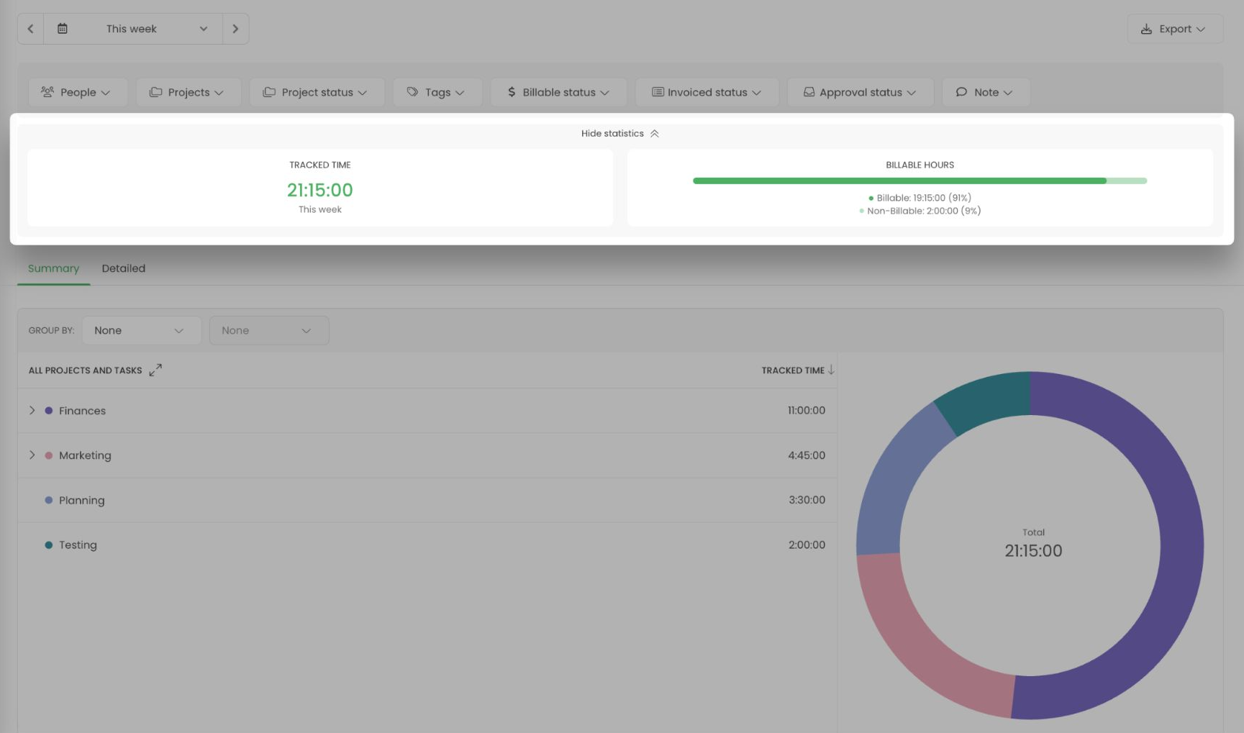Open the This week date range dropdown
This screenshot has width=1244, height=733.
[133, 29]
